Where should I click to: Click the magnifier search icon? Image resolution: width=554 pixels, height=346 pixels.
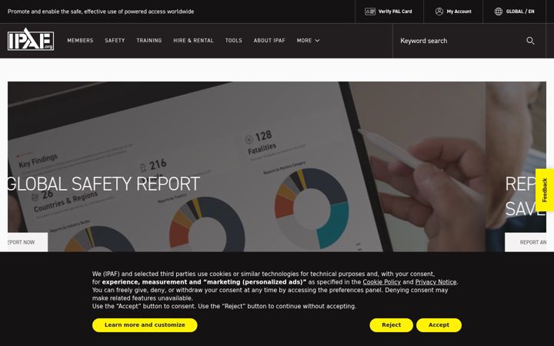point(530,41)
